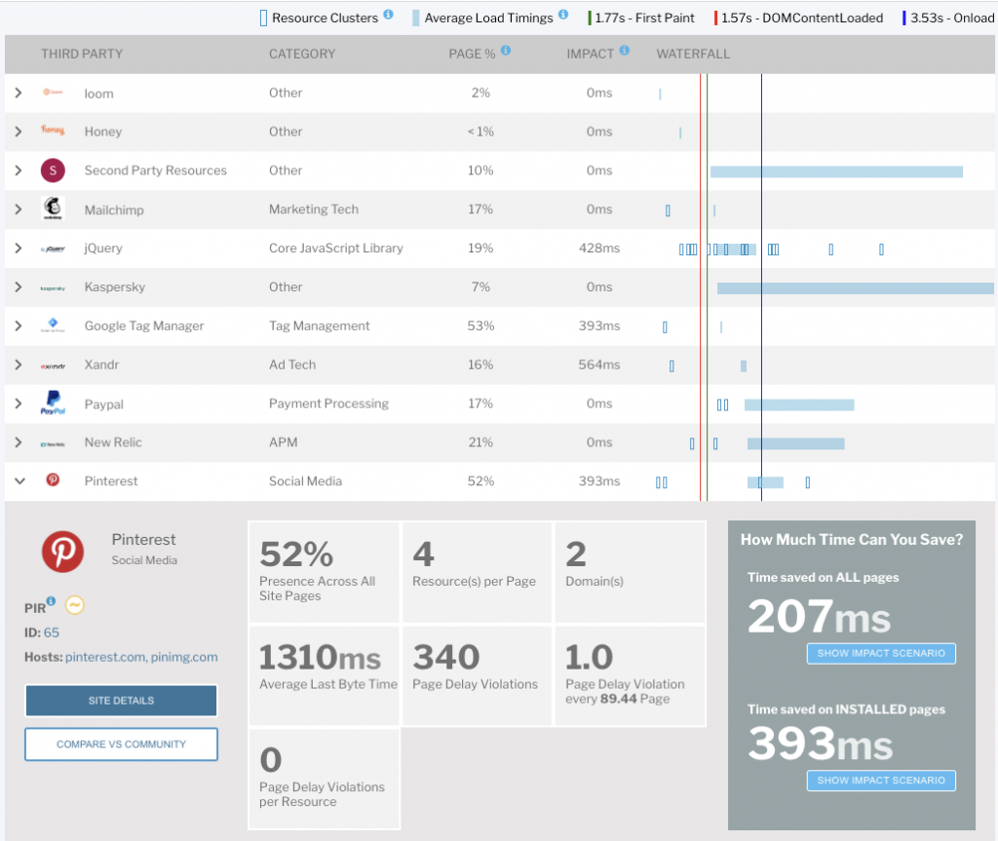Sort by IMPACT column header
This screenshot has height=841, width=998.
click(x=590, y=55)
